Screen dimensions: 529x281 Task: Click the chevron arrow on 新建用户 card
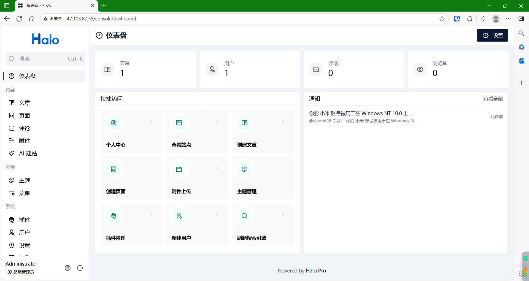pyautogui.click(x=217, y=214)
